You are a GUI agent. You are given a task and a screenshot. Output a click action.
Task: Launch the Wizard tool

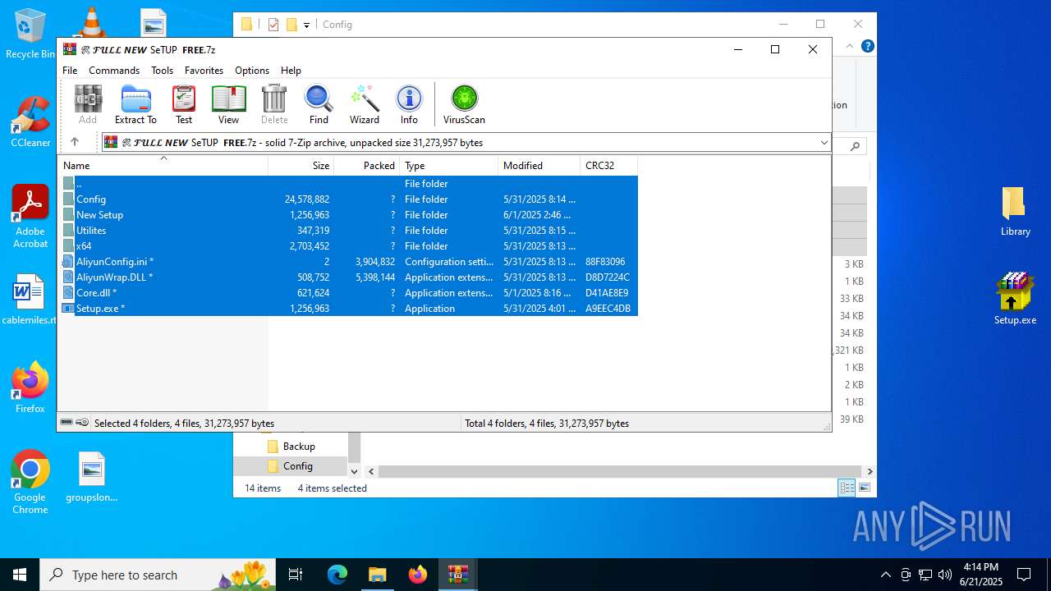(x=365, y=104)
